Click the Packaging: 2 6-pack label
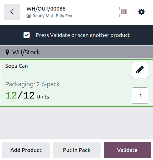The image size is (153, 160). pyautogui.click(x=32, y=84)
